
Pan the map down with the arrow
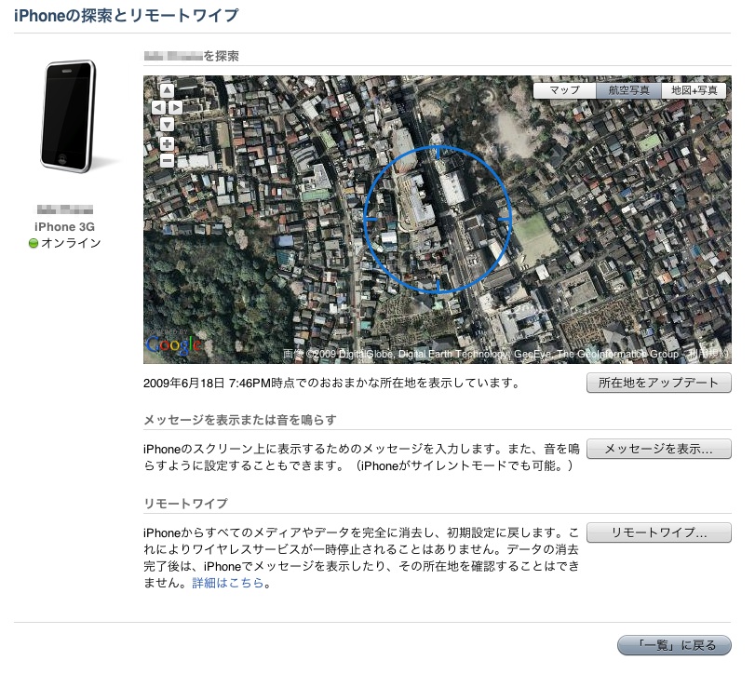167,125
